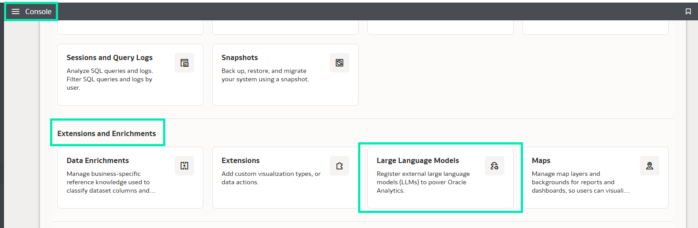
Task: Click the Extensions puzzle icon
Action: [339, 166]
